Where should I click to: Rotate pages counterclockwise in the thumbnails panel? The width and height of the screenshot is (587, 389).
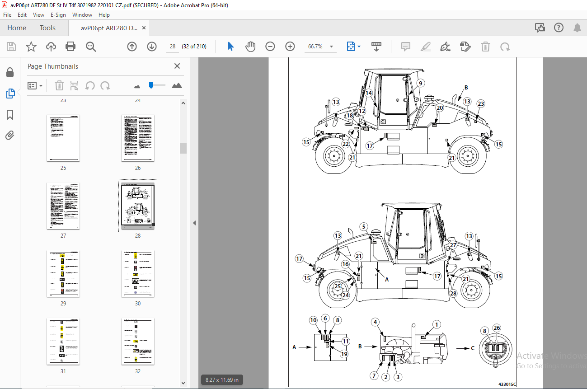(90, 85)
